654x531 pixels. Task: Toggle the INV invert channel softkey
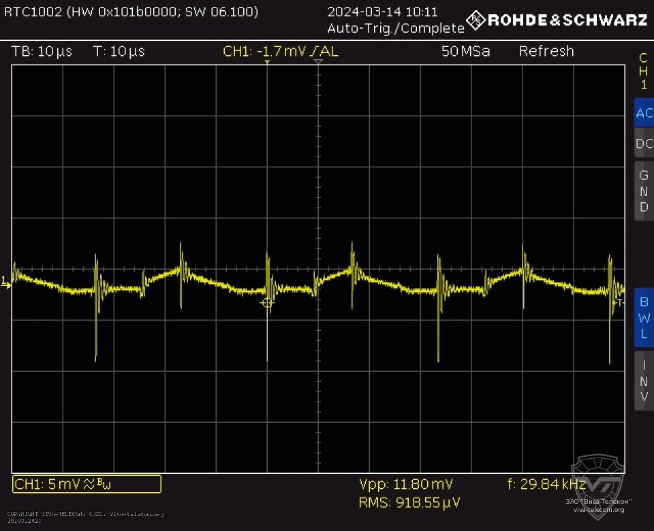click(643, 381)
